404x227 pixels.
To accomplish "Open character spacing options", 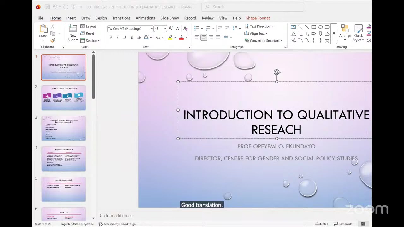I will [x=148, y=38].
